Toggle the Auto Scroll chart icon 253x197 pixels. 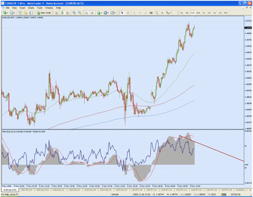click(x=87, y=13)
